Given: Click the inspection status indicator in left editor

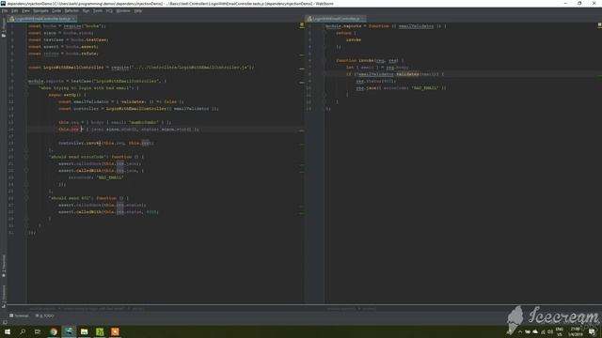Looking at the screenshot, I should point(302,25).
